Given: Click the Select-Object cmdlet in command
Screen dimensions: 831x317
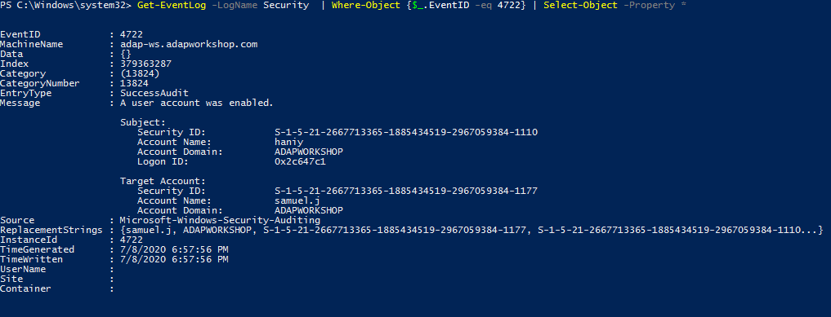Looking at the screenshot, I should pos(580,5).
